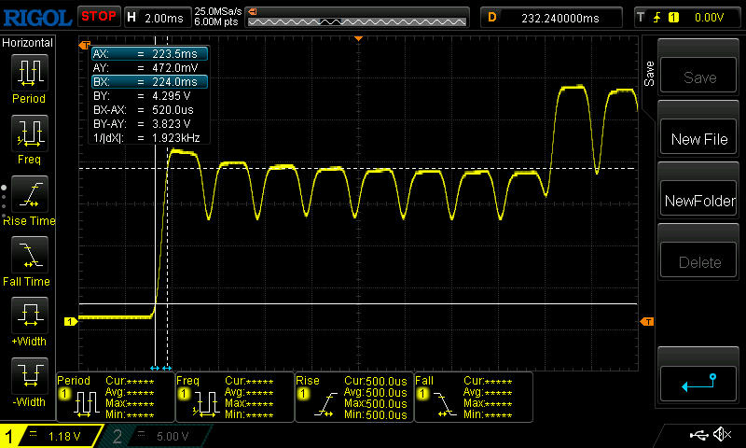Choose the Rise Time measurement icon
Image resolution: width=746 pixels, height=448 pixels.
pyautogui.click(x=28, y=196)
